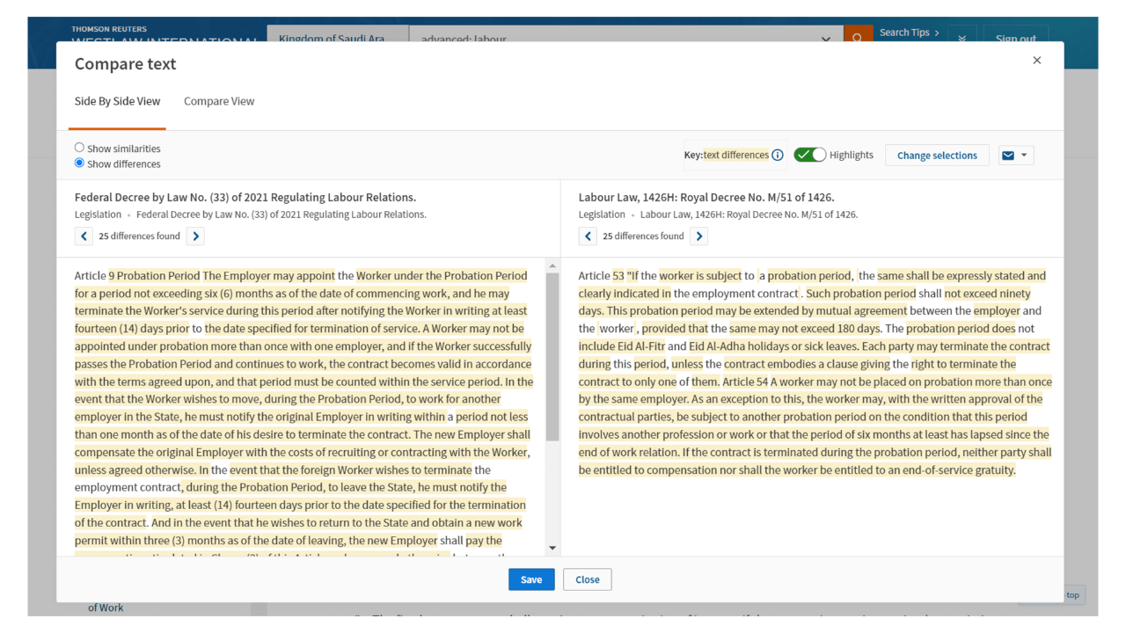Expand the double-chevron header menu
Screen dimensions: 1126x633
[x=961, y=39]
